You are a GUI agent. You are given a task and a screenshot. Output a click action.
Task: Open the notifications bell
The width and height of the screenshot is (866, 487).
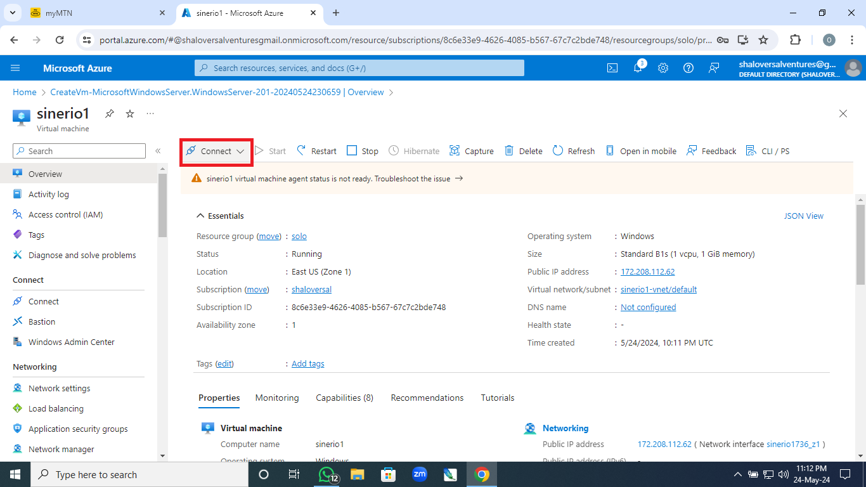(638, 68)
